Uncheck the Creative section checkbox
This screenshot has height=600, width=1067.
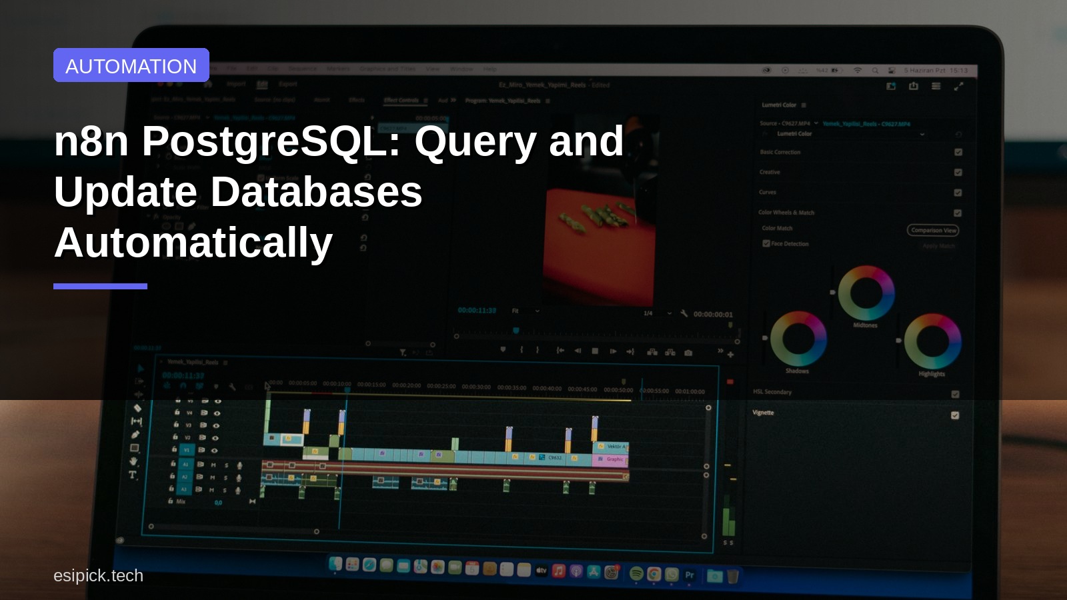click(958, 172)
